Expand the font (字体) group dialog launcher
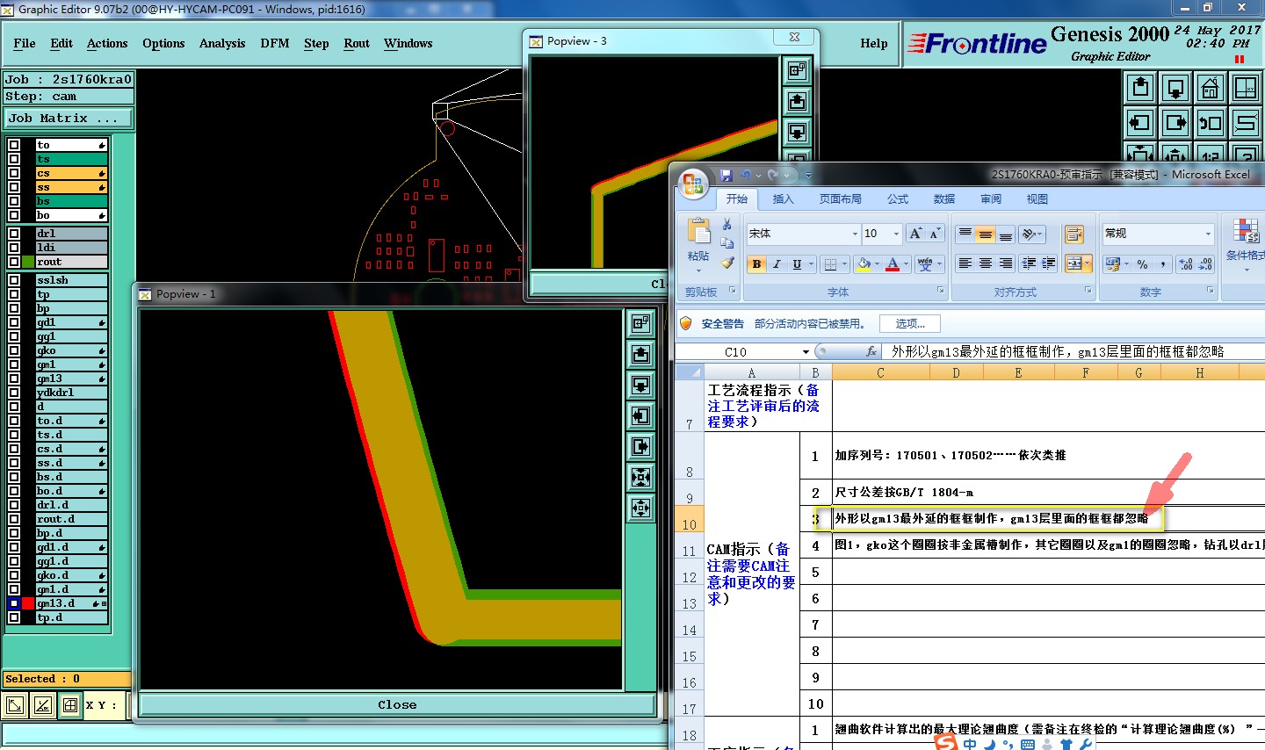 click(x=940, y=291)
